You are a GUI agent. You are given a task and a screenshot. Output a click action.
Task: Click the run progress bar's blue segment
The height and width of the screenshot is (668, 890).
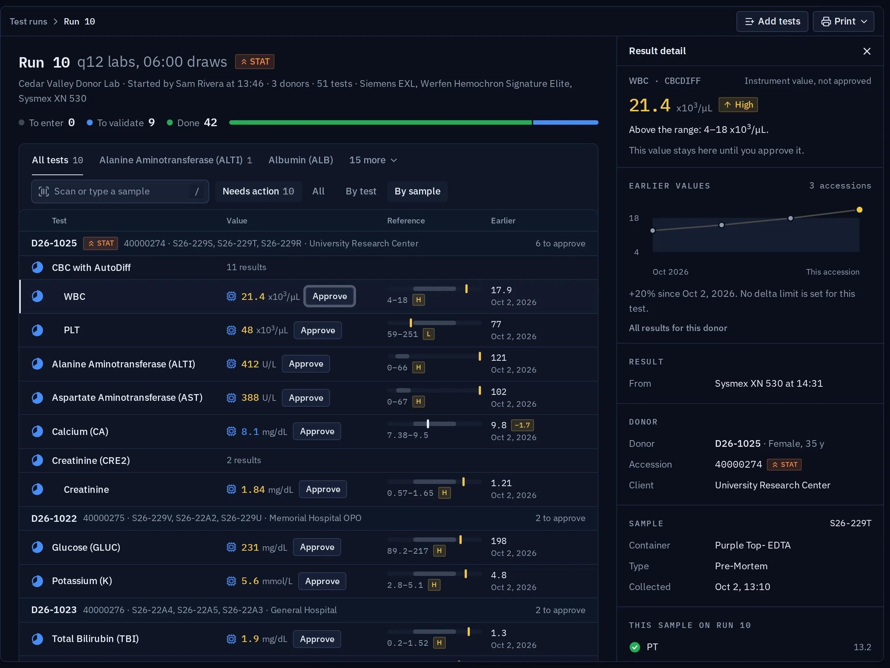click(x=565, y=122)
